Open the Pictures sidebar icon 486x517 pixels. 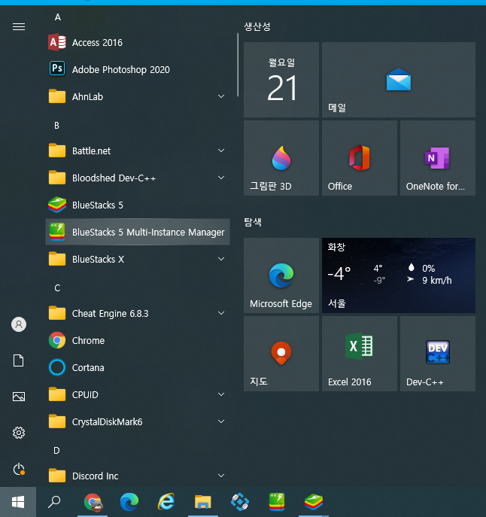[19, 397]
